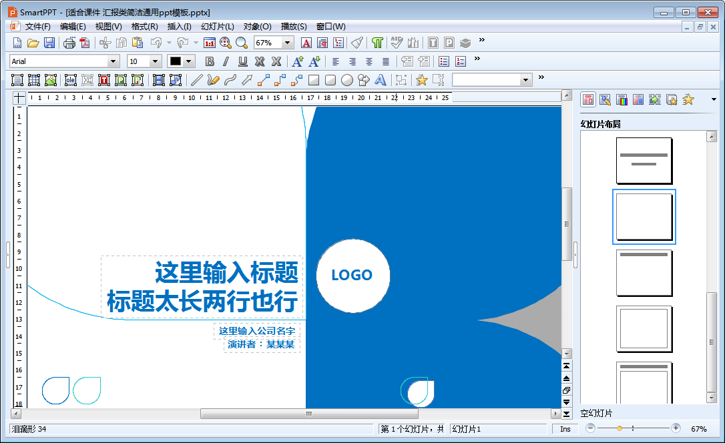Insert a table frame
Image resolution: width=725 pixels, height=443 pixels.
pos(34,80)
